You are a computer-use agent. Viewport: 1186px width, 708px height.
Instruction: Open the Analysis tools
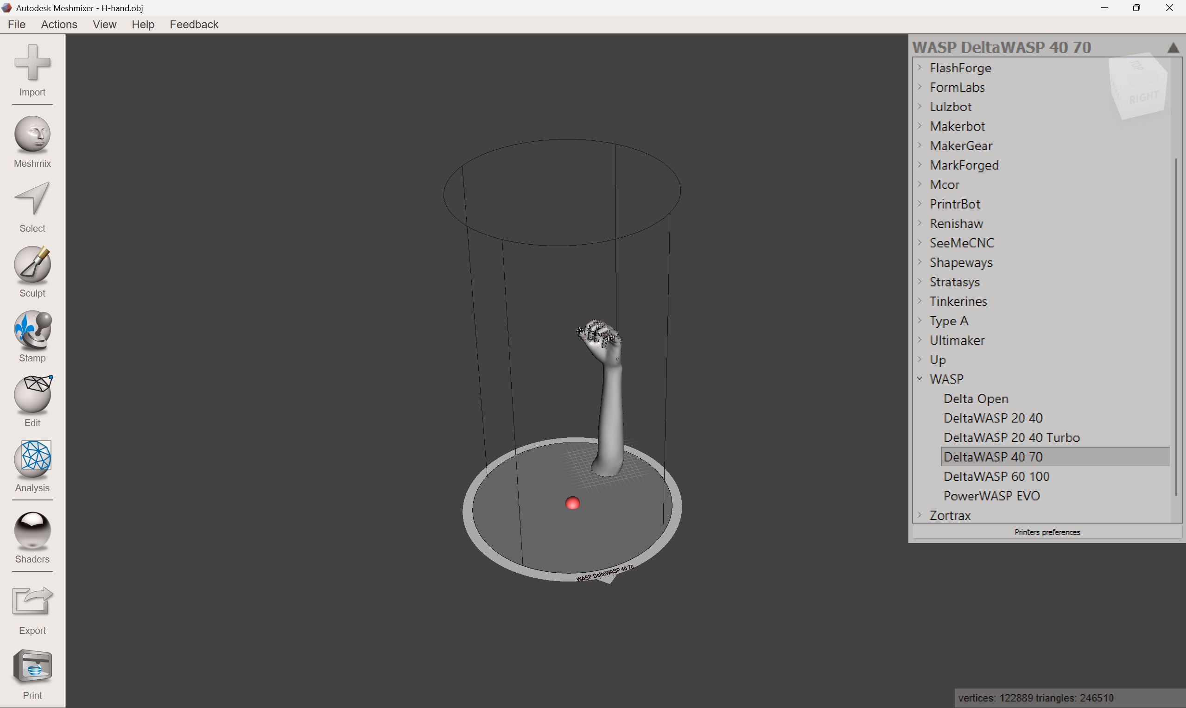coord(32,466)
